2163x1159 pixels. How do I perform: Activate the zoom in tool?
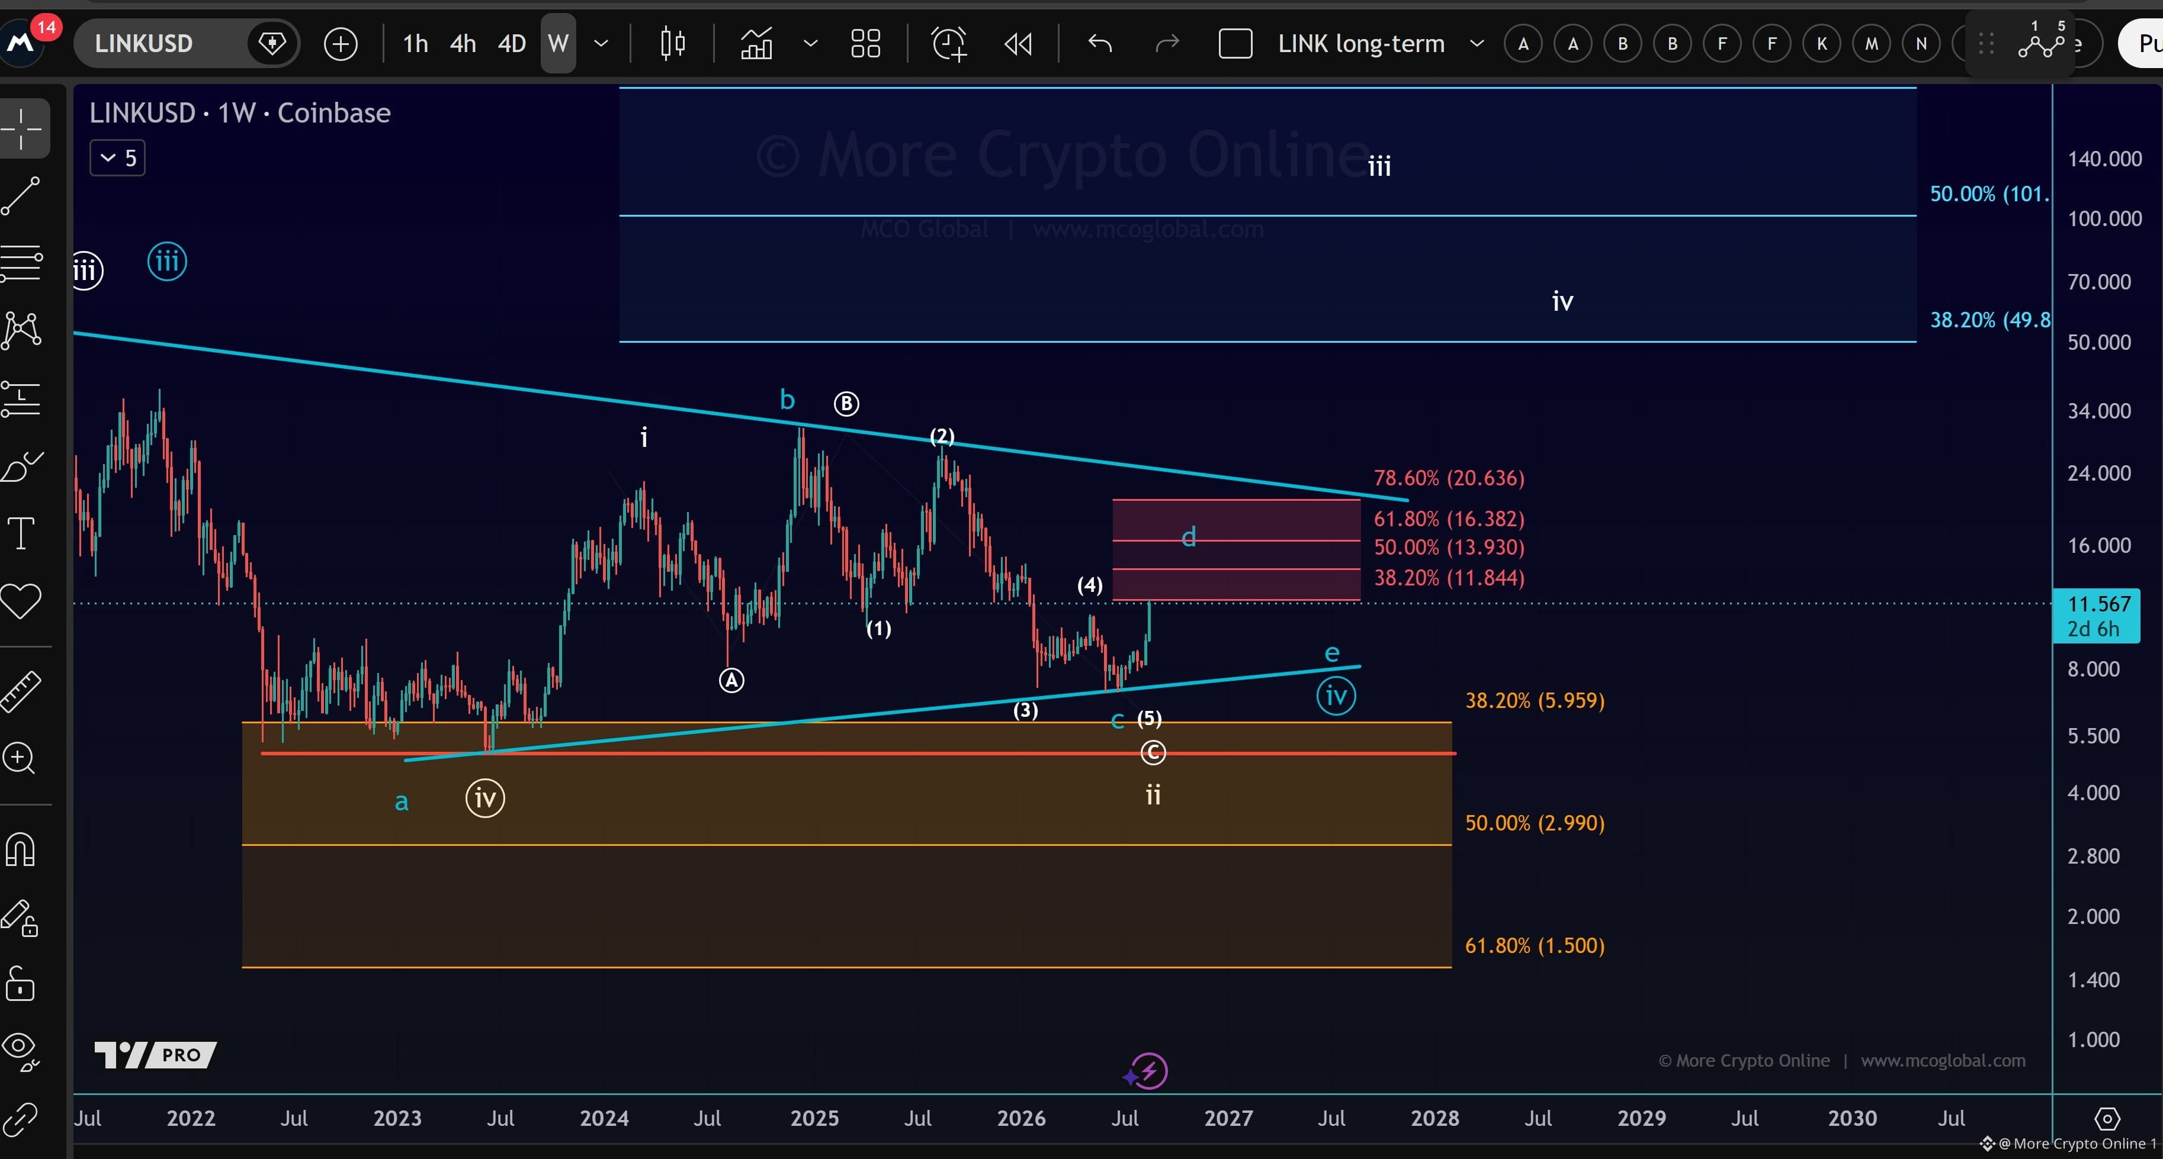pyautogui.click(x=20, y=759)
